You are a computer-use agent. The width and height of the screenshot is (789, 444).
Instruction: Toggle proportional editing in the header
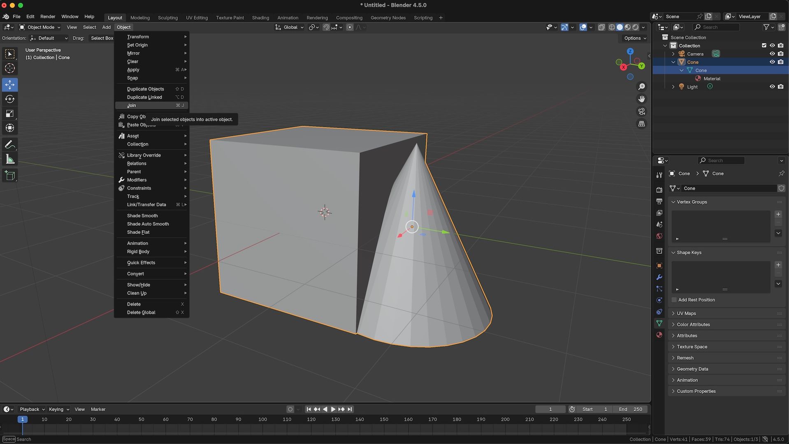pos(349,27)
